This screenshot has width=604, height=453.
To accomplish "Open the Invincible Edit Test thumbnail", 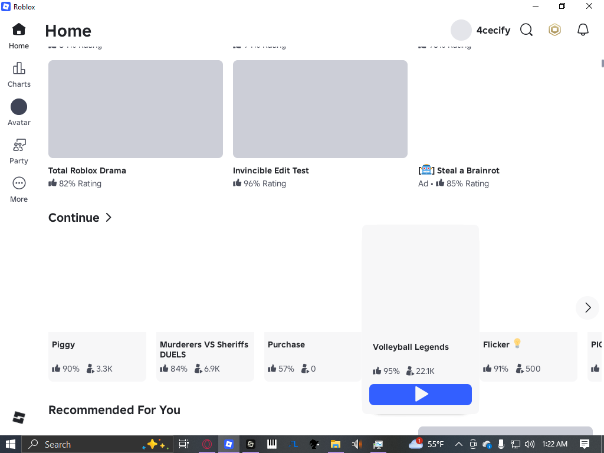I will click(320, 109).
